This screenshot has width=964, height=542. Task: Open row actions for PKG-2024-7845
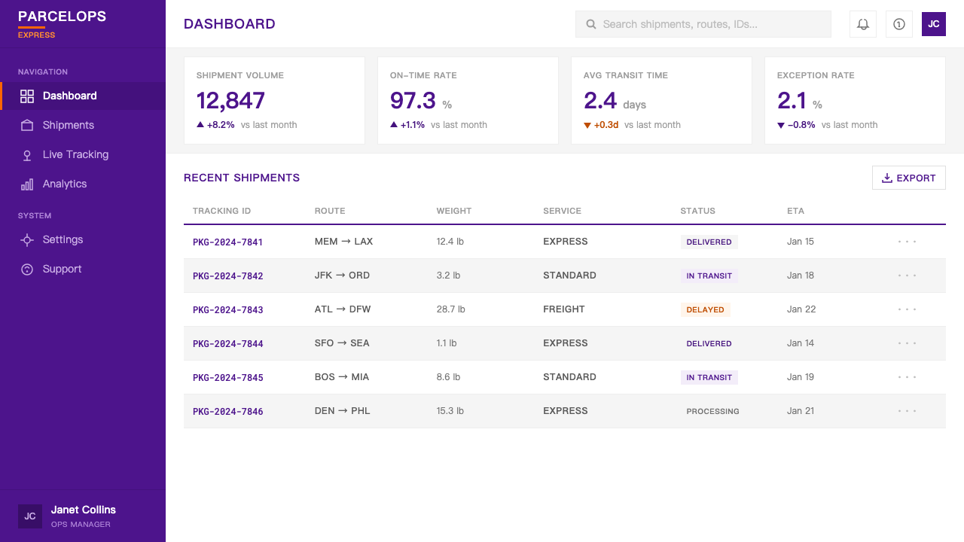[x=908, y=377]
